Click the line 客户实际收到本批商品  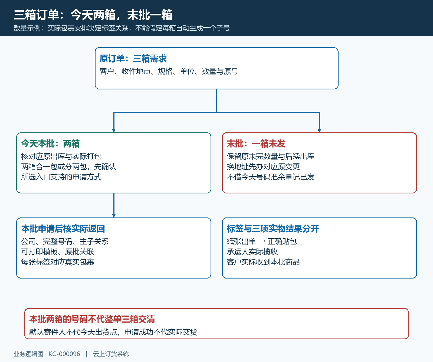(263, 262)
